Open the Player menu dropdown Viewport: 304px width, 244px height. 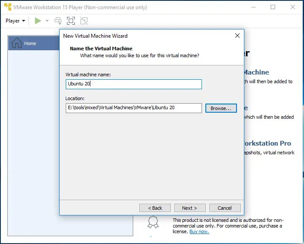point(15,21)
